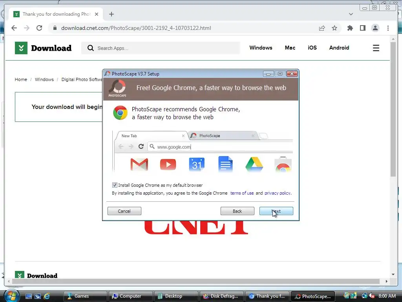Open the CNET hamburger menu
Image resolution: width=402 pixels, height=302 pixels.
[x=376, y=48]
